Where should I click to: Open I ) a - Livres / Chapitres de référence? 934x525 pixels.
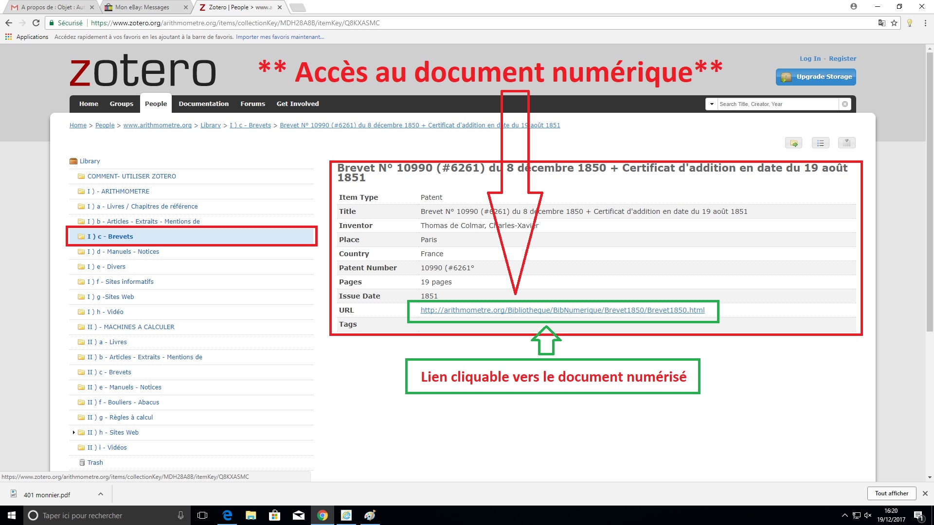pos(142,206)
